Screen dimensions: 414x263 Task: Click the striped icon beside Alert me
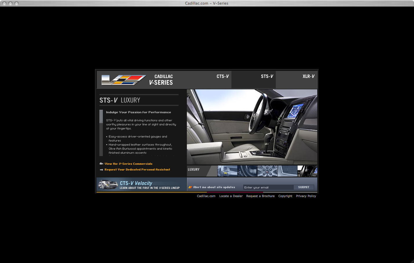pos(190,187)
